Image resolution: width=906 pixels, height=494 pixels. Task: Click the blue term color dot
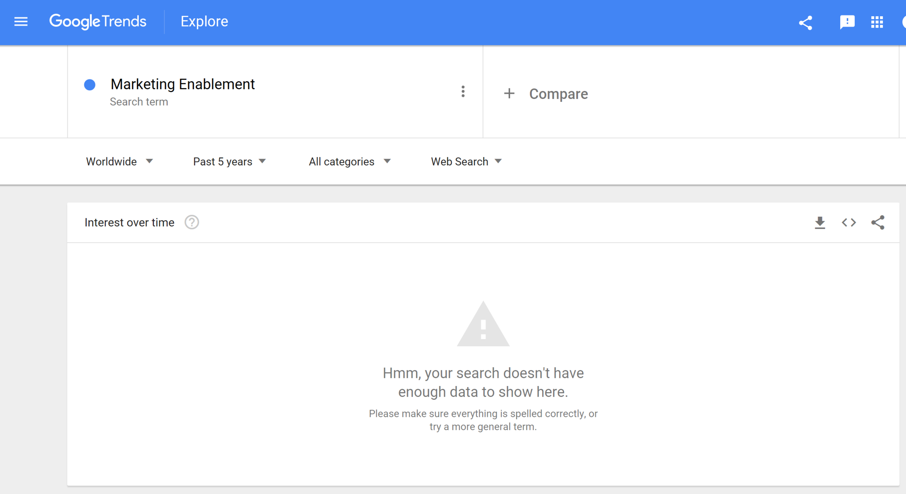click(x=90, y=84)
